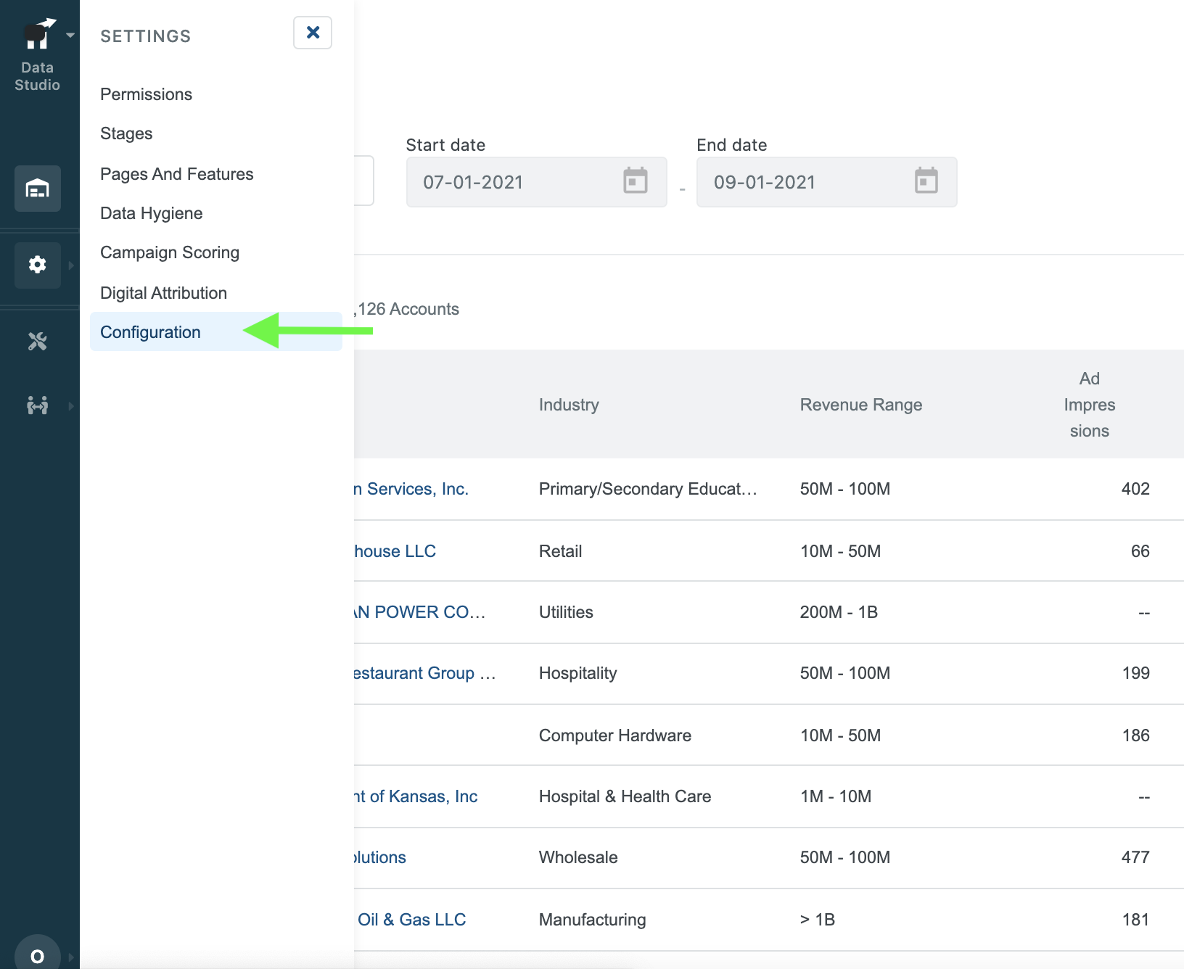Expand the arrow next to the gear icon
Viewport: 1184px width, 969px height.
(x=71, y=265)
